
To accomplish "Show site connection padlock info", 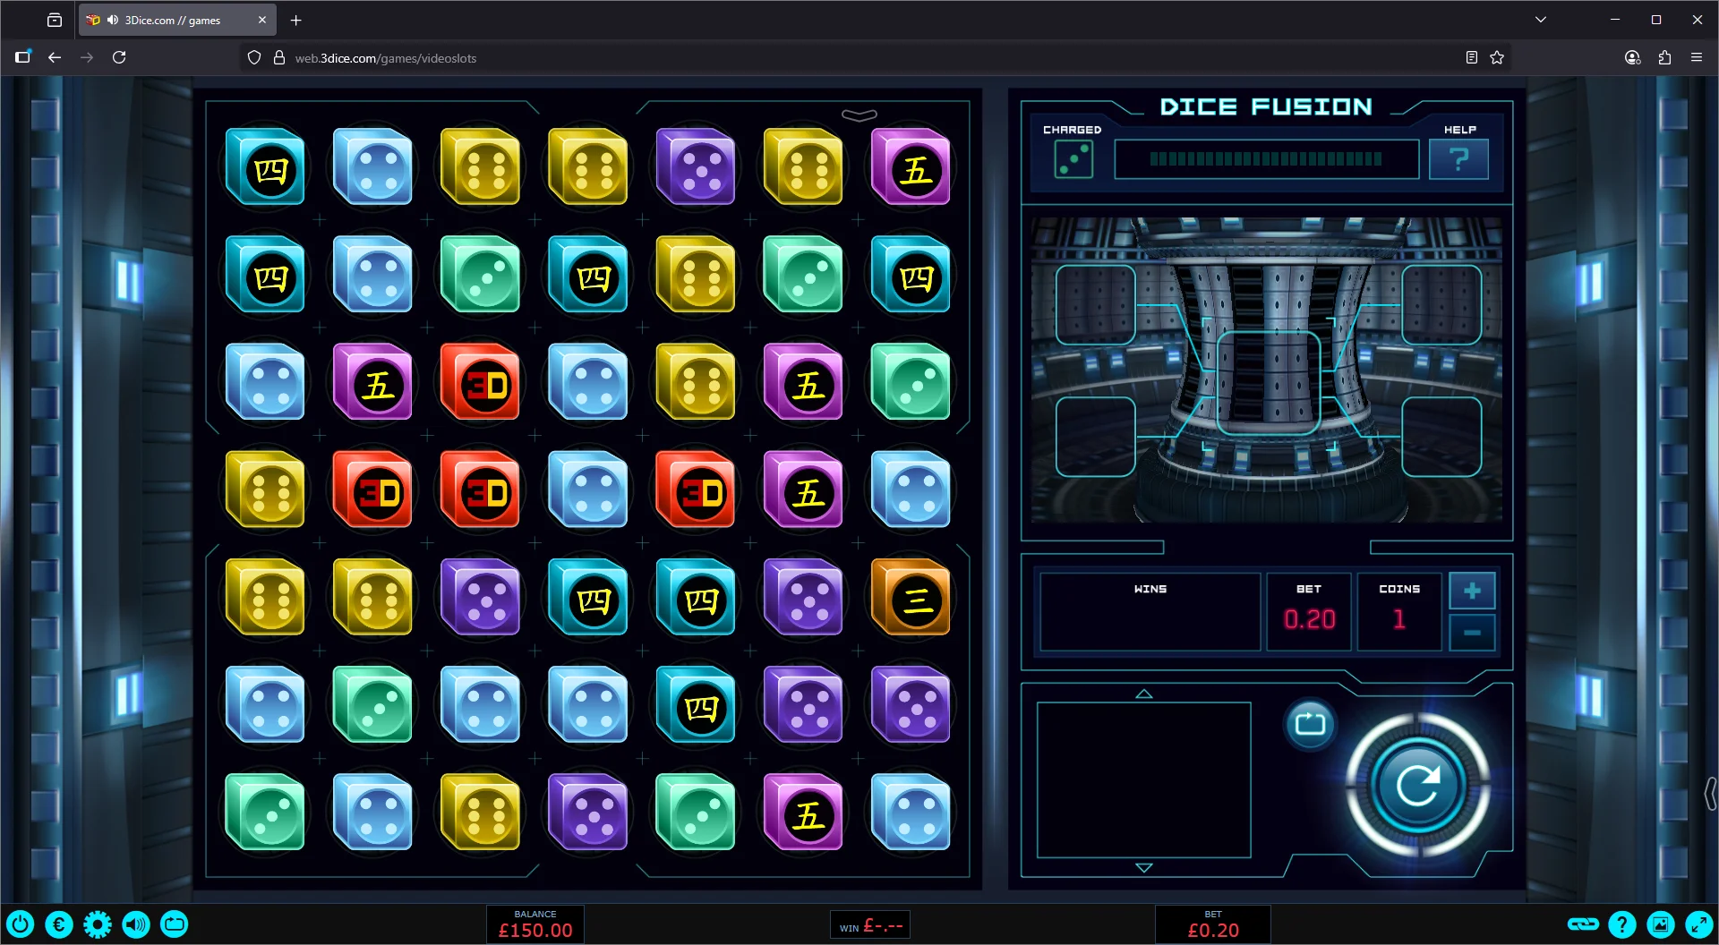I will point(279,57).
